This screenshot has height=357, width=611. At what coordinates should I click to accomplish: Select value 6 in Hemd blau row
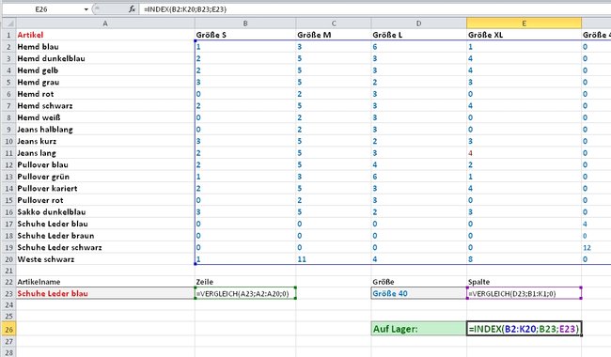pyautogui.click(x=418, y=47)
